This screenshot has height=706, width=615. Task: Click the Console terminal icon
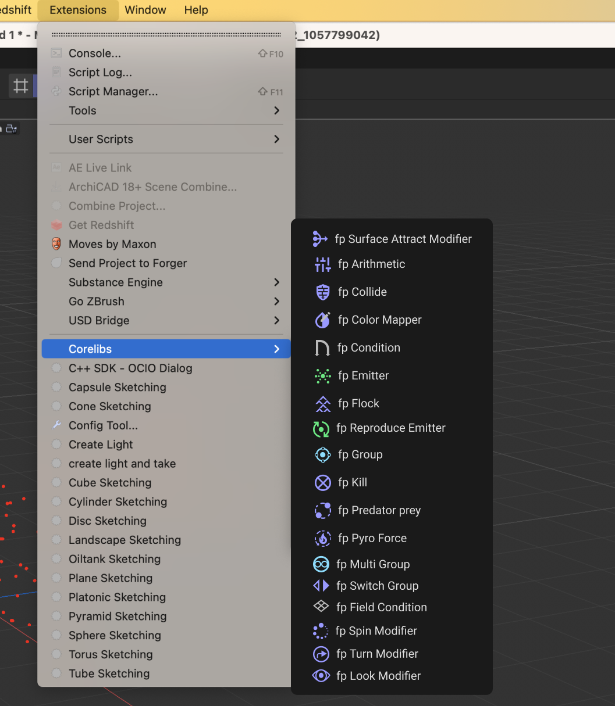pos(56,53)
